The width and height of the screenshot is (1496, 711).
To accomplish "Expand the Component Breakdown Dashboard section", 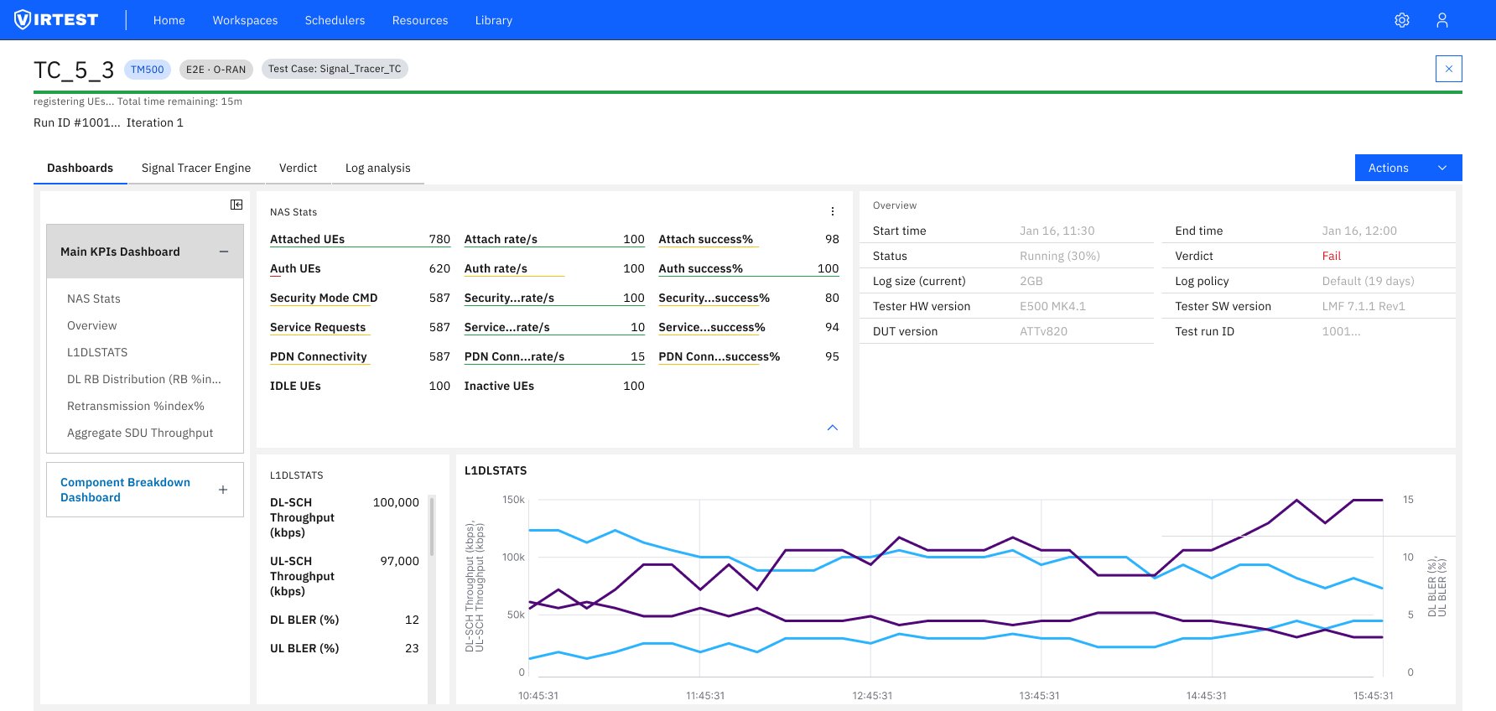I will (x=223, y=490).
